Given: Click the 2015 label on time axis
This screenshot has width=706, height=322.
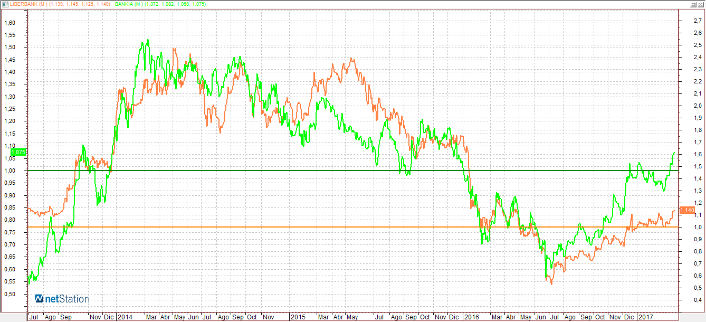Looking at the screenshot, I should pyautogui.click(x=298, y=317).
